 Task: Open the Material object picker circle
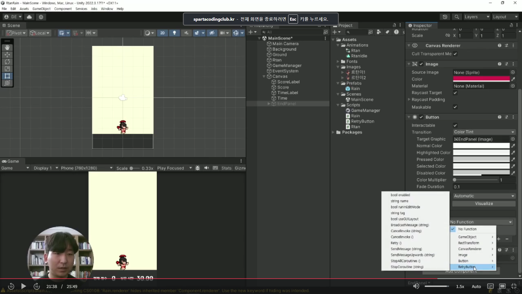coord(513,86)
